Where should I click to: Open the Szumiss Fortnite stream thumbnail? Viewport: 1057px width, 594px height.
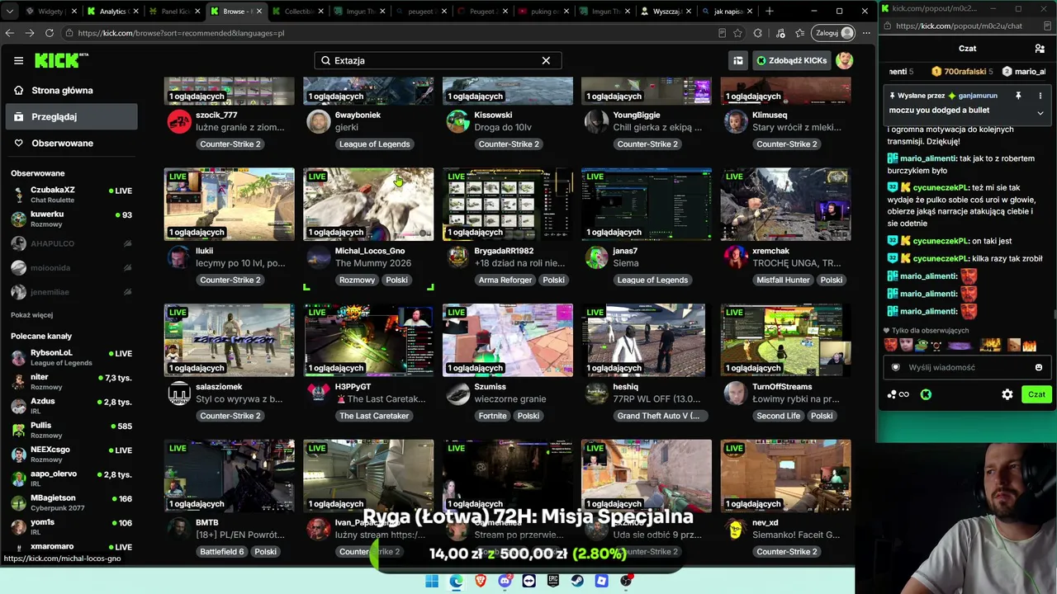(x=508, y=340)
